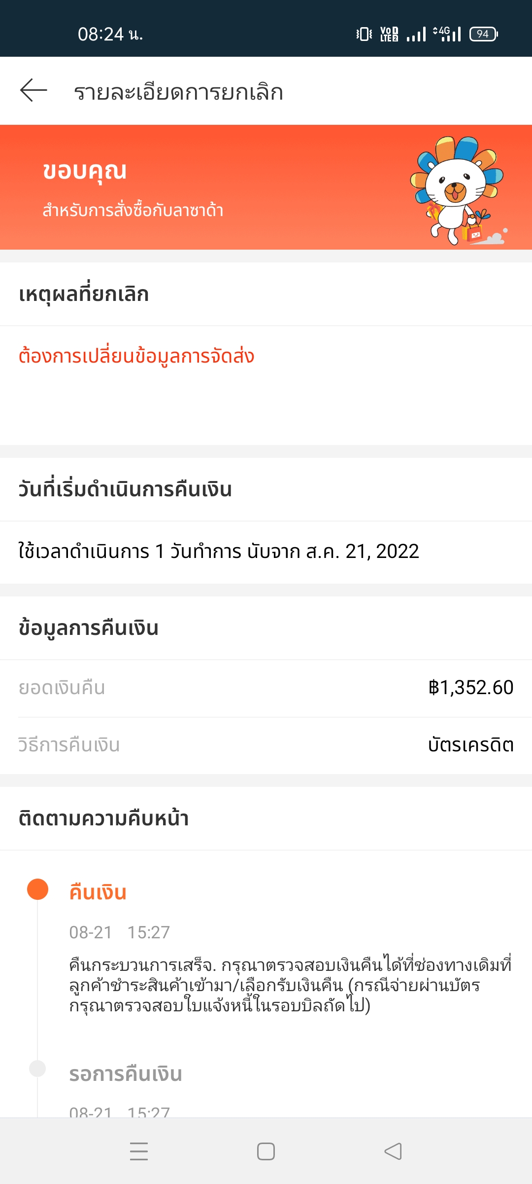Tap the ขอบคุณ orange banner heading

point(85,171)
